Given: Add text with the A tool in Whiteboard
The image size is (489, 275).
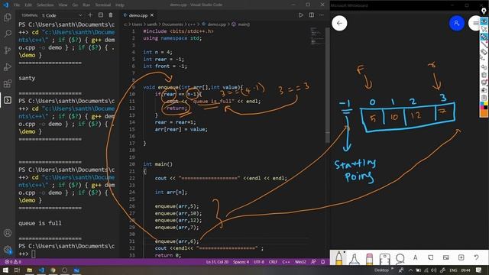Looking at the screenshot, I should pyautogui.click(x=415, y=257).
